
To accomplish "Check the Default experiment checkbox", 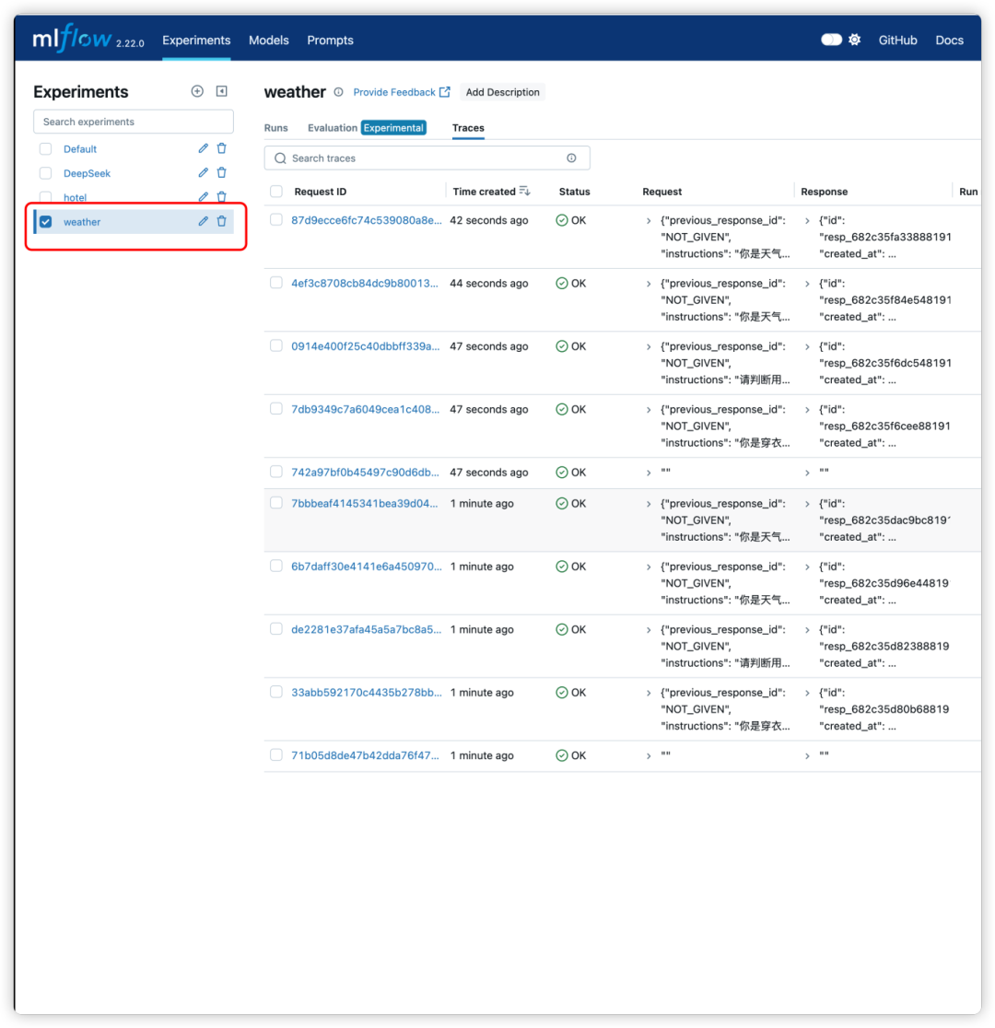I will (45, 149).
